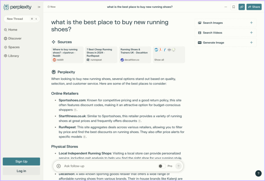Expand Search Images with plus
This screenshot has height=181, width=265.
coord(251,22)
